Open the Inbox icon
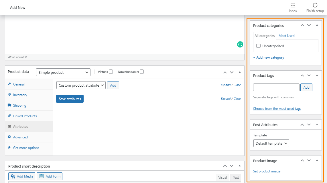Screen dimensions: 327x183 click(x=293, y=5)
